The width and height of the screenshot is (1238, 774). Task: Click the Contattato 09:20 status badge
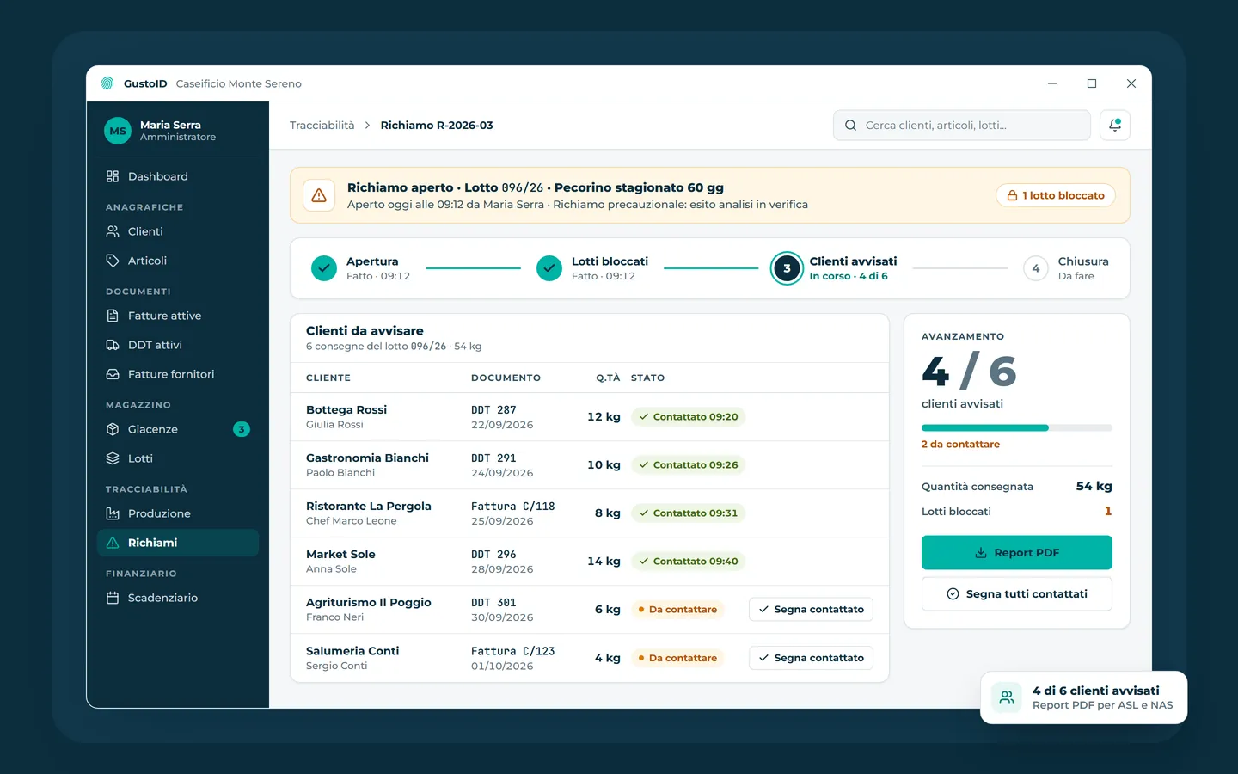tap(688, 417)
